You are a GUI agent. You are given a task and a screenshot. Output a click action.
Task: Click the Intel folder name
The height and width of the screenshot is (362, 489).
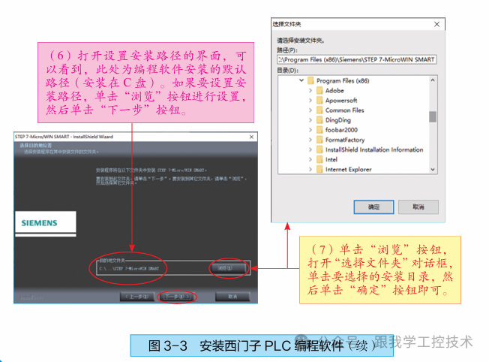[331, 160]
